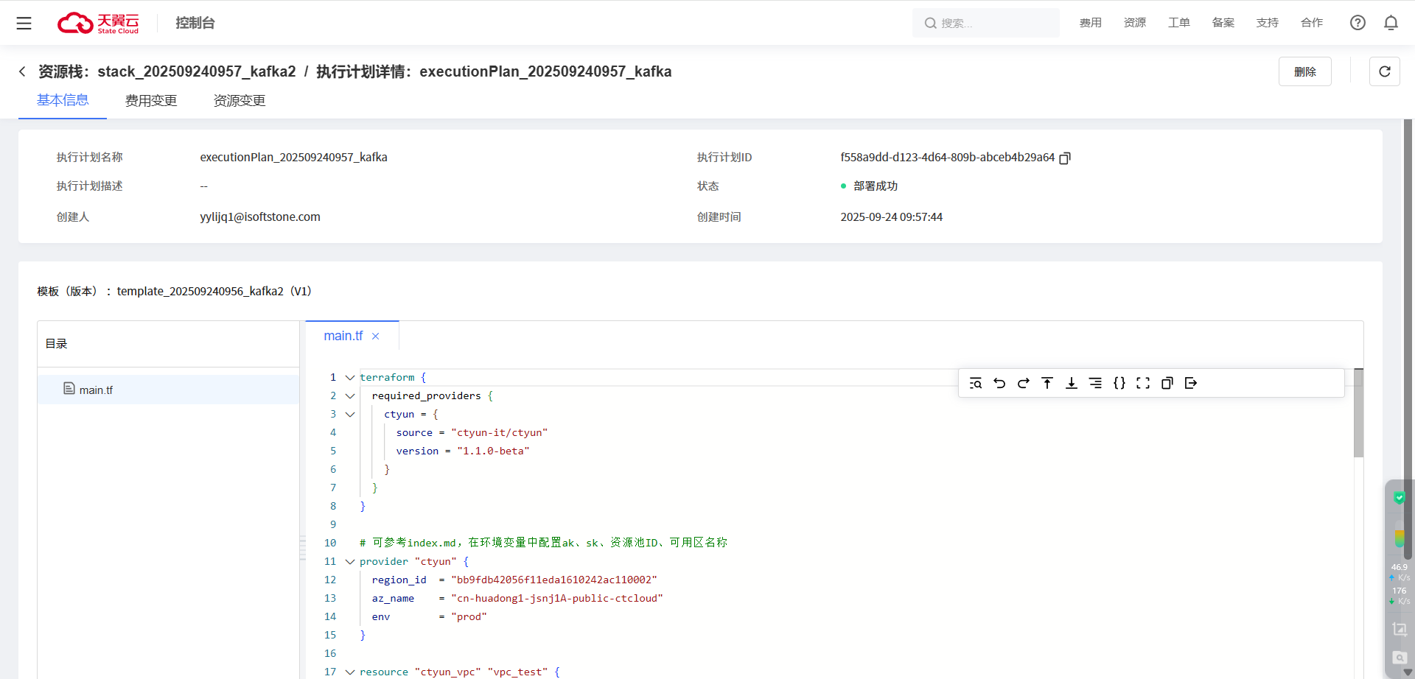
Task: Click the 删除 button
Action: point(1304,71)
